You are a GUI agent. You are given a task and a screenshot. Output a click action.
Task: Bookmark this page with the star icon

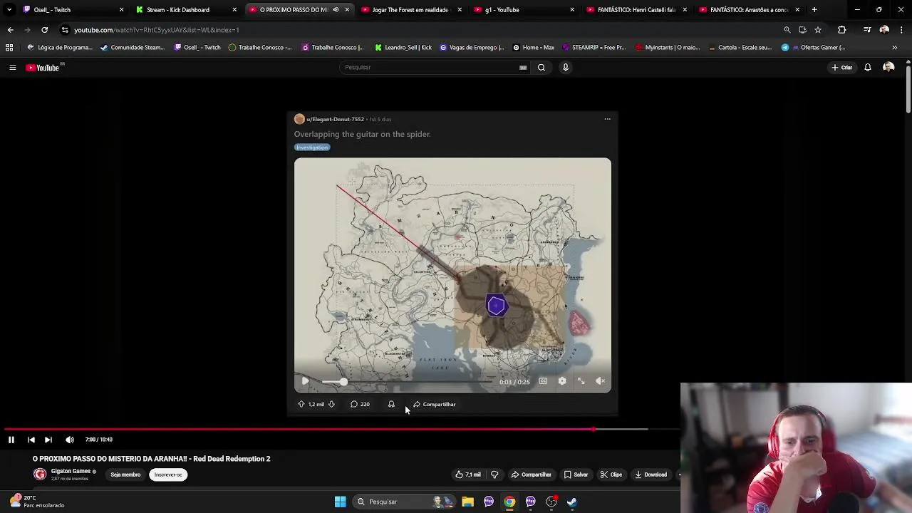pos(818,30)
